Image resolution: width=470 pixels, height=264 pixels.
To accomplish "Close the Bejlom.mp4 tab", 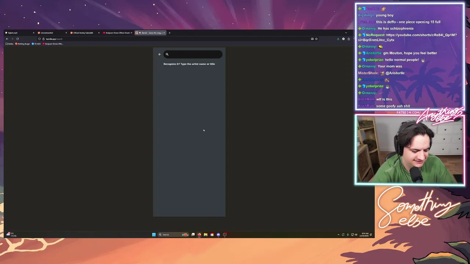I will (33, 33).
